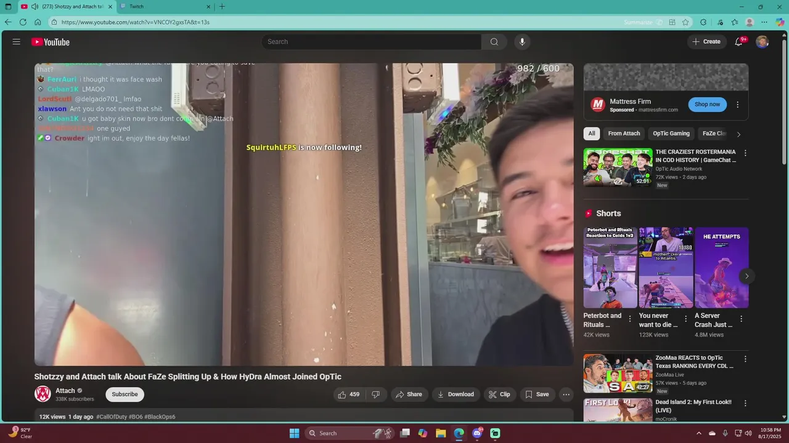The image size is (789, 443).
Task: Select the From Attach filter chip
Action: point(624,134)
